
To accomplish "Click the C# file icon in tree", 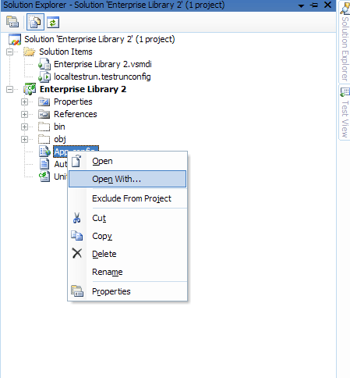I will [44, 177].
